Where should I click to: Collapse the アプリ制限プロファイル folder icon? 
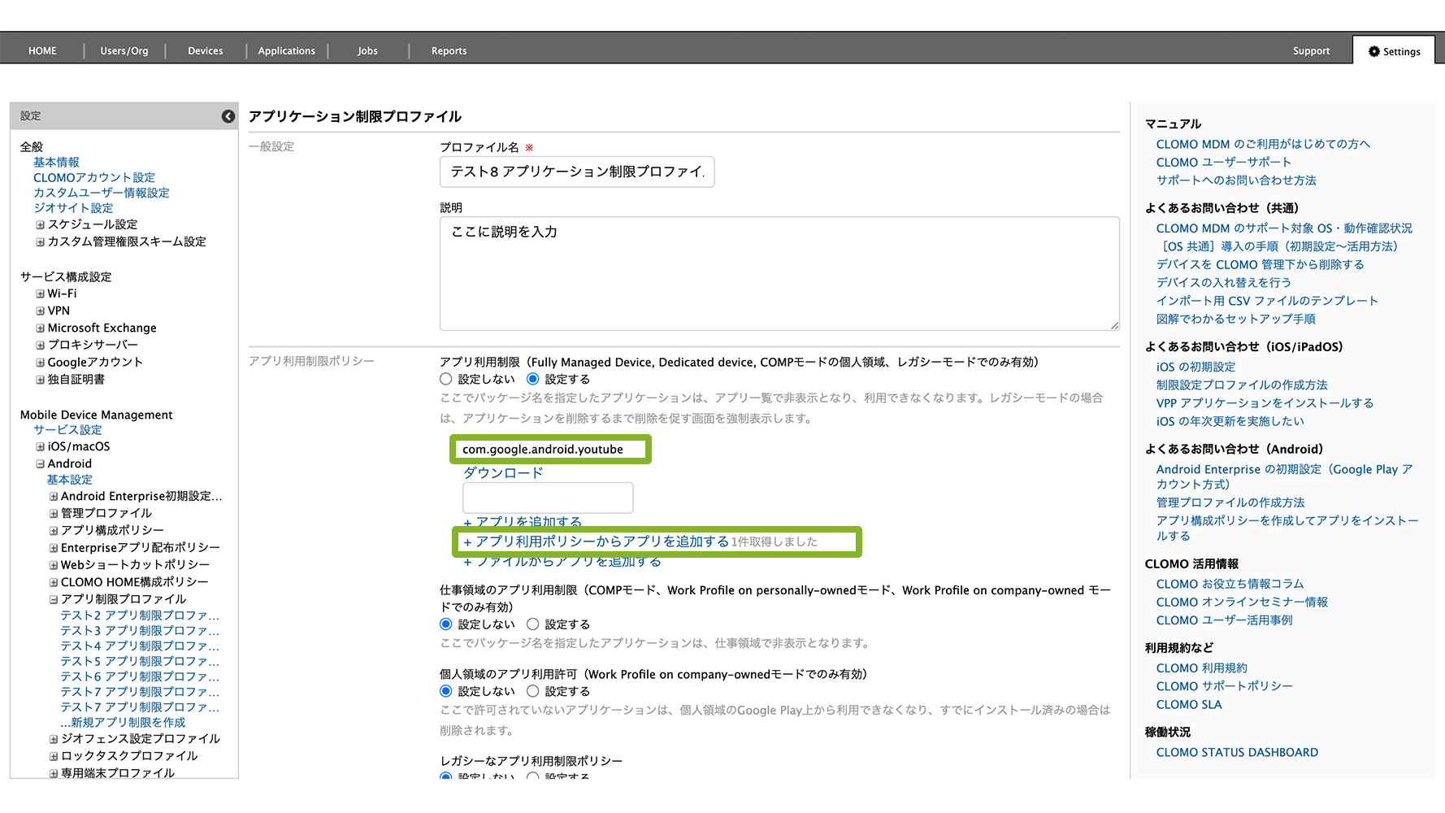tap(54, 599)
